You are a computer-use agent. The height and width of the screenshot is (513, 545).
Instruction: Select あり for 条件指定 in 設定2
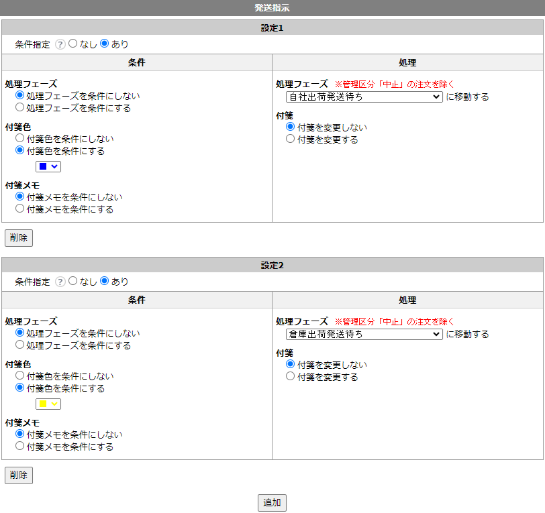point(104,280)
